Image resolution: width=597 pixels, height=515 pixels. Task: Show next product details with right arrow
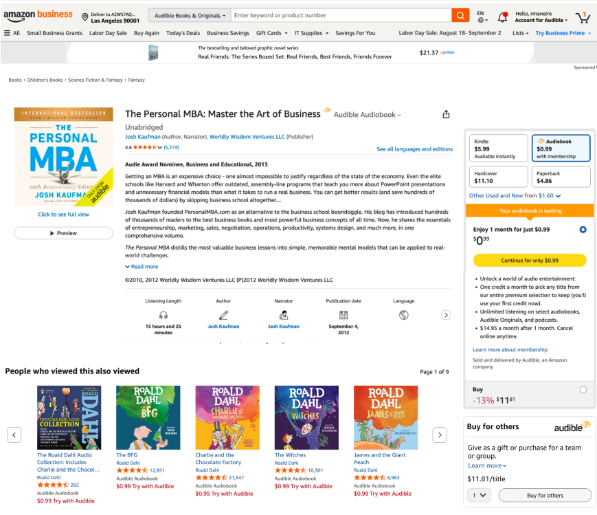coord(446,315)
